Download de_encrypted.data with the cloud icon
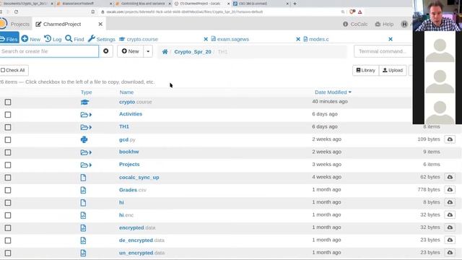Image resolution: width=462 pixels, height=260 pixels. (450, 240)
